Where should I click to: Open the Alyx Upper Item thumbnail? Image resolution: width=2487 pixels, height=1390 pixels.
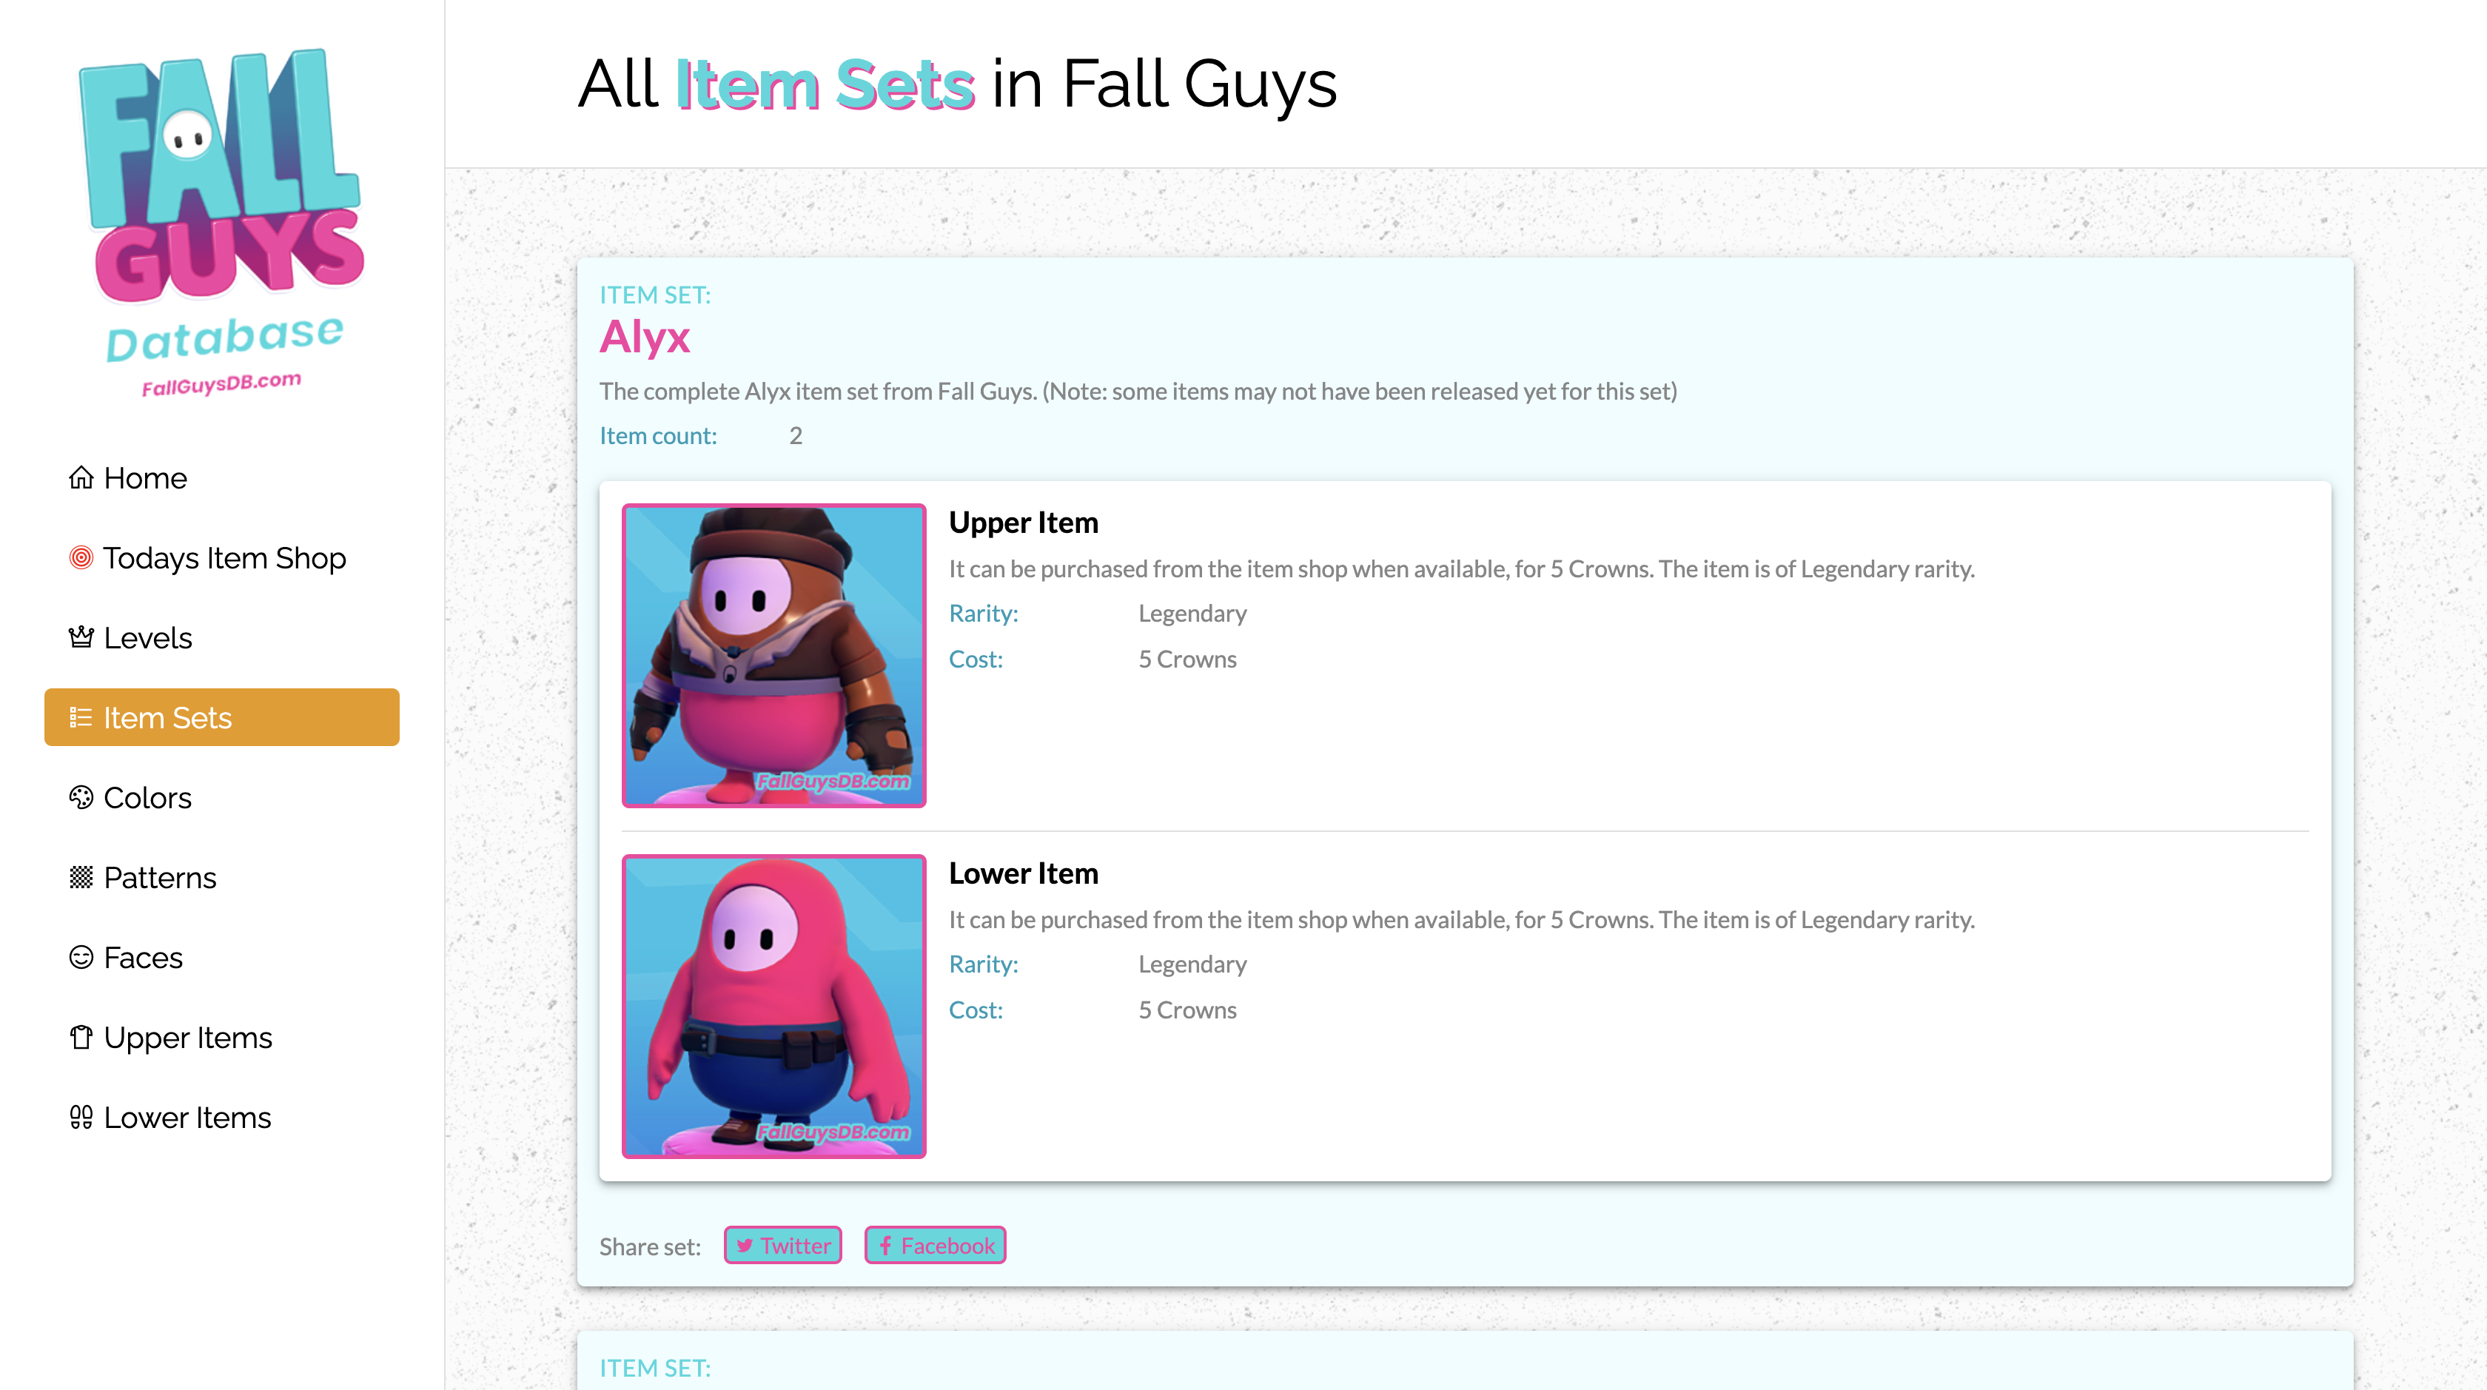tap(773, 656)
